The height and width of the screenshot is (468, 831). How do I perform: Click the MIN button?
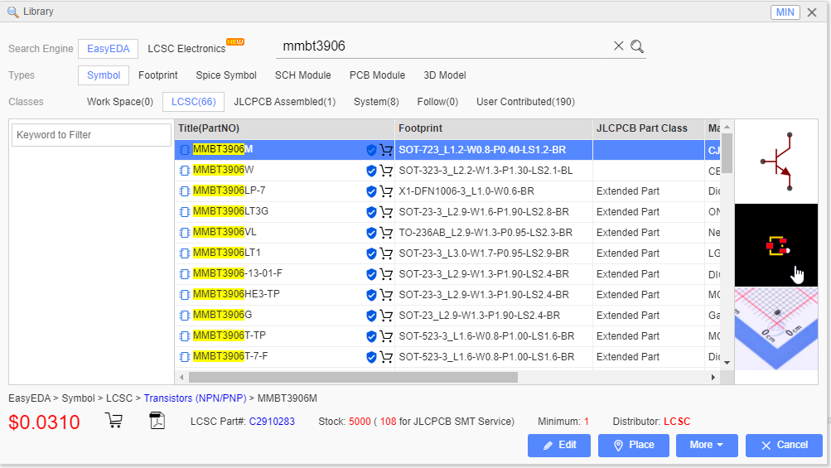(785, 12)
